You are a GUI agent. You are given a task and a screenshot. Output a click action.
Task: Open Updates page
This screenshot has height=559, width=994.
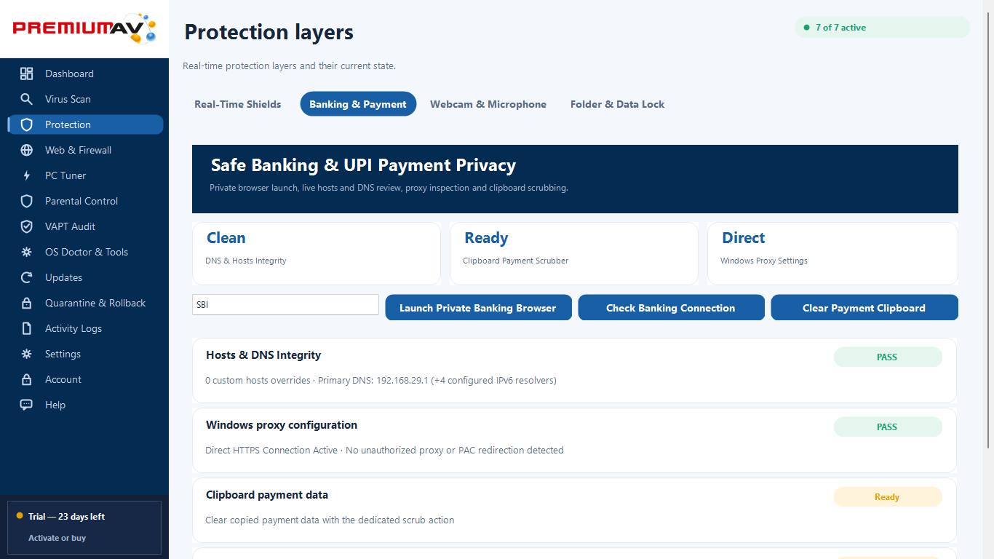point(85,277)
